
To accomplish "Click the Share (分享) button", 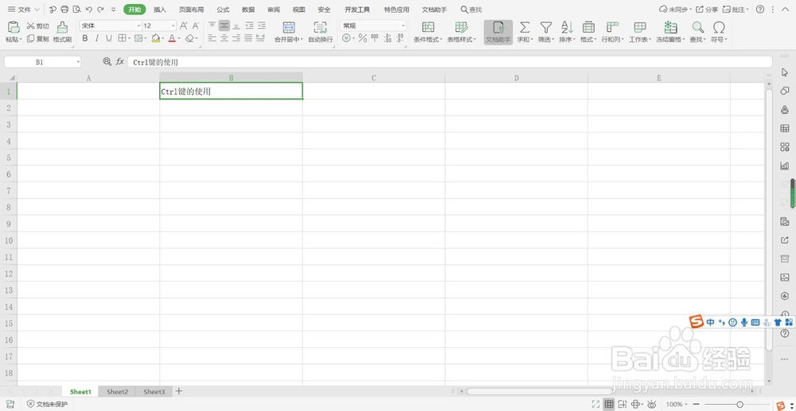I will 707,9.
